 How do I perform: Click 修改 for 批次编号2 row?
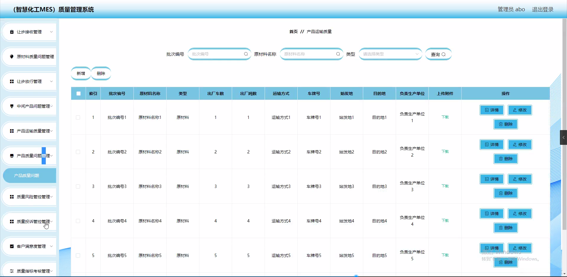coord(520,145)
